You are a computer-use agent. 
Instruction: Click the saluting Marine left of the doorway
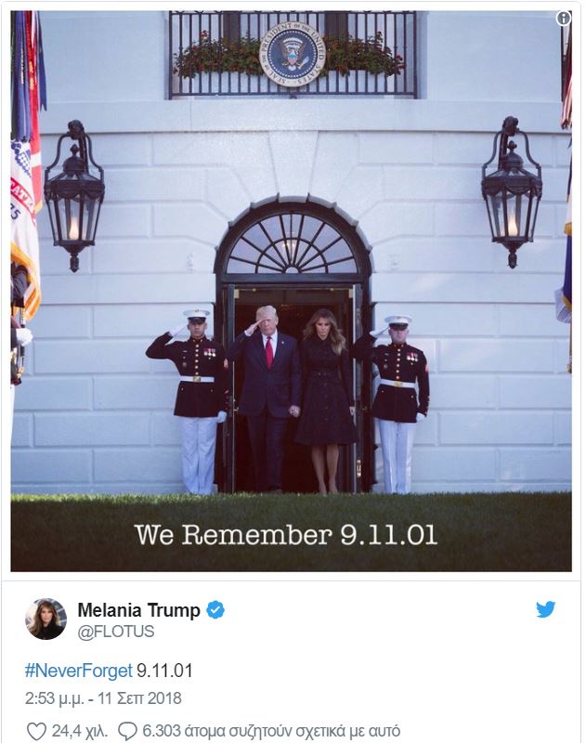[x=194, y=401]
